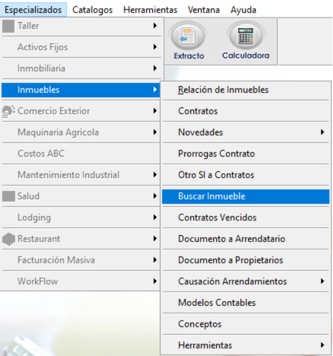Select Documento a Propietarios

coord(246,260)
